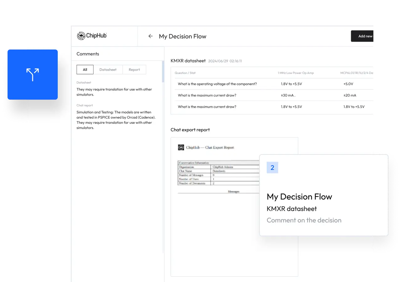The height and width of the screenshot is (282, 401).
Task: Click the blue number 2 badge
Action: pyautogui.click(x=272, y=168)
